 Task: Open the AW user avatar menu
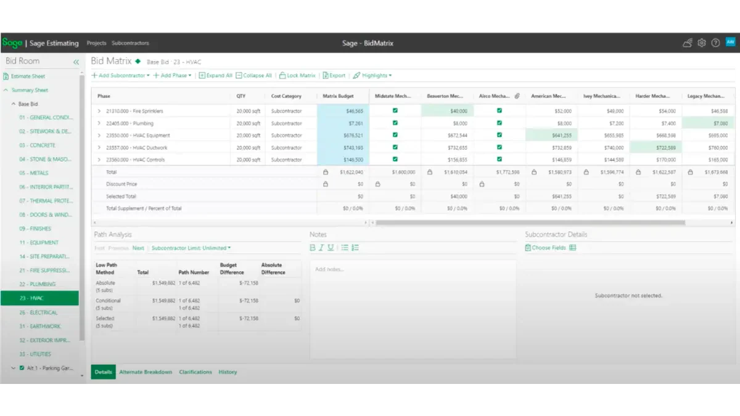[x=730, y=42]
